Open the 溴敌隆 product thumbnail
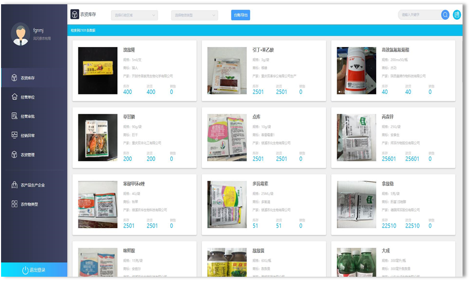This screenshot has width=470, height=281. tap(98, 71)
